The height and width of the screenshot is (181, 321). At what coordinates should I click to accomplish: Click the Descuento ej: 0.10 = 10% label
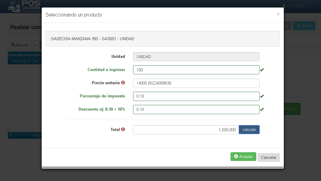102,109
